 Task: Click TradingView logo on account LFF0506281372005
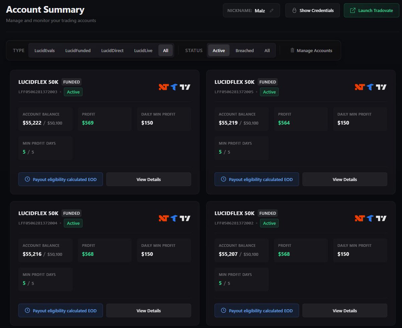pos(381,87)
